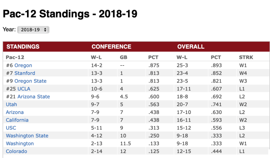Viewport: 270px width, 158px height.
Task: Select the UCLA link
Action: point(24,89)
